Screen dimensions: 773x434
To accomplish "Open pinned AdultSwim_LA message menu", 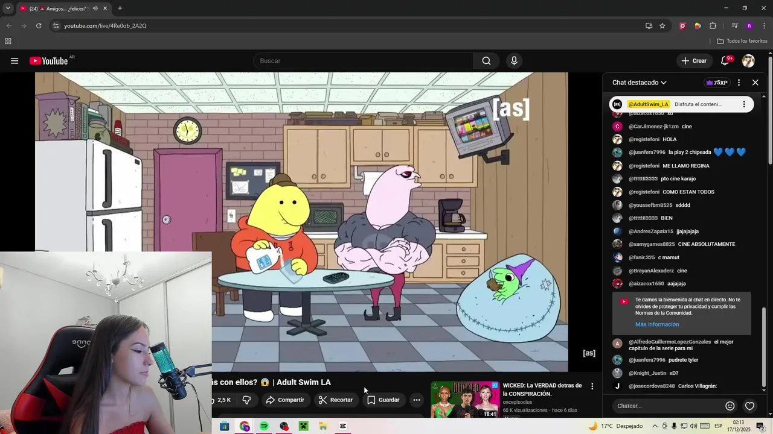I will [x=743, y=104].
